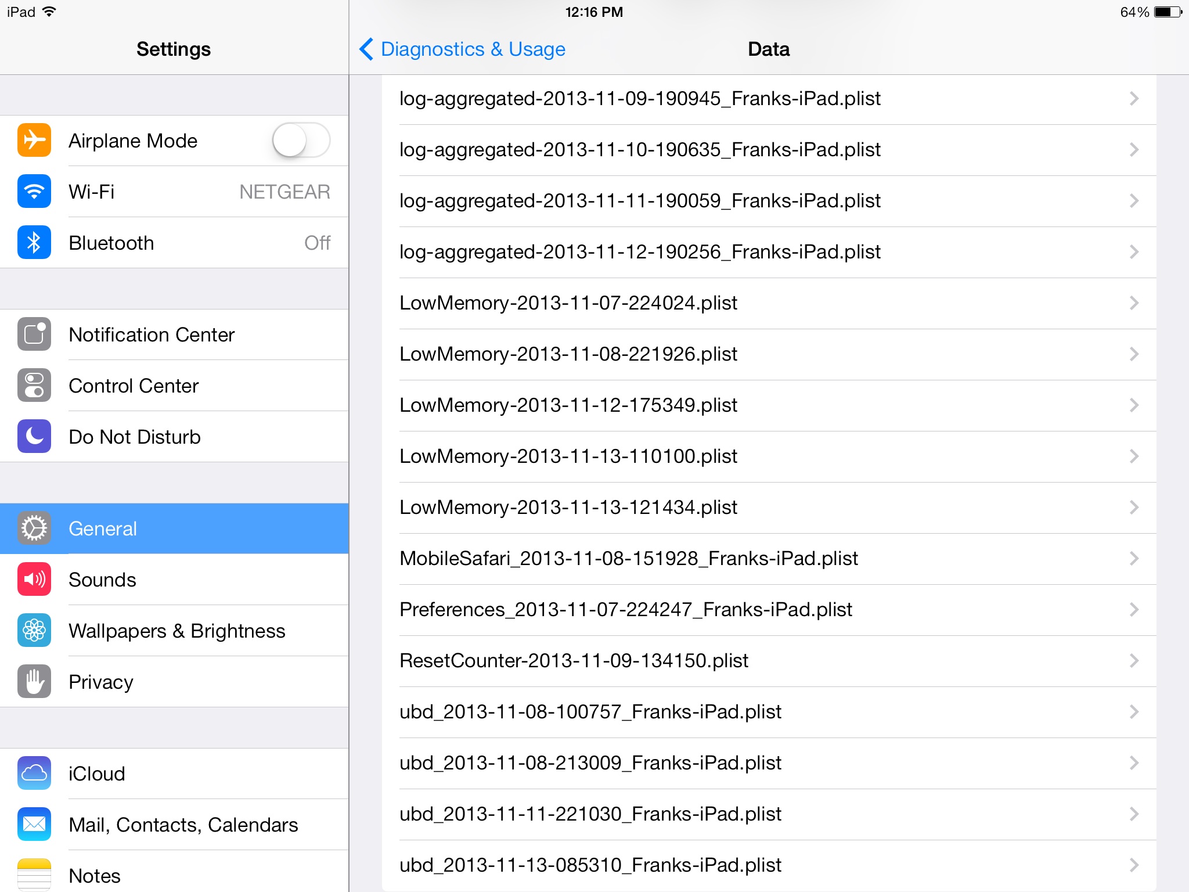Tap the Privacy hand icon
1189x892 pixels.
[34, 682]
